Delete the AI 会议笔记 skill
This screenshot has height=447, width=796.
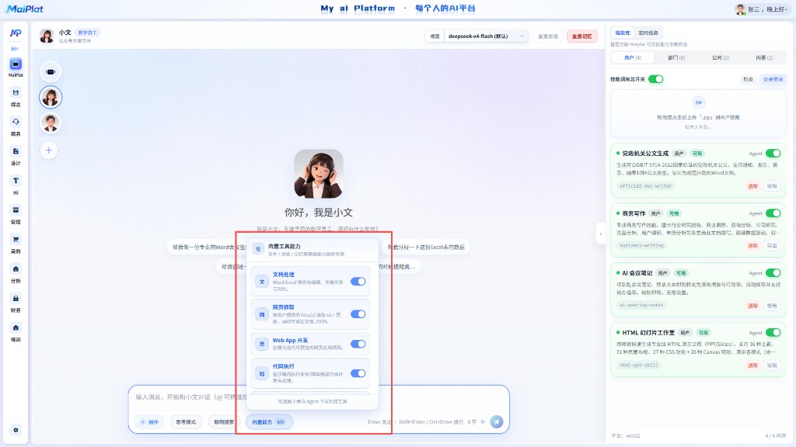tap(752, 305)
